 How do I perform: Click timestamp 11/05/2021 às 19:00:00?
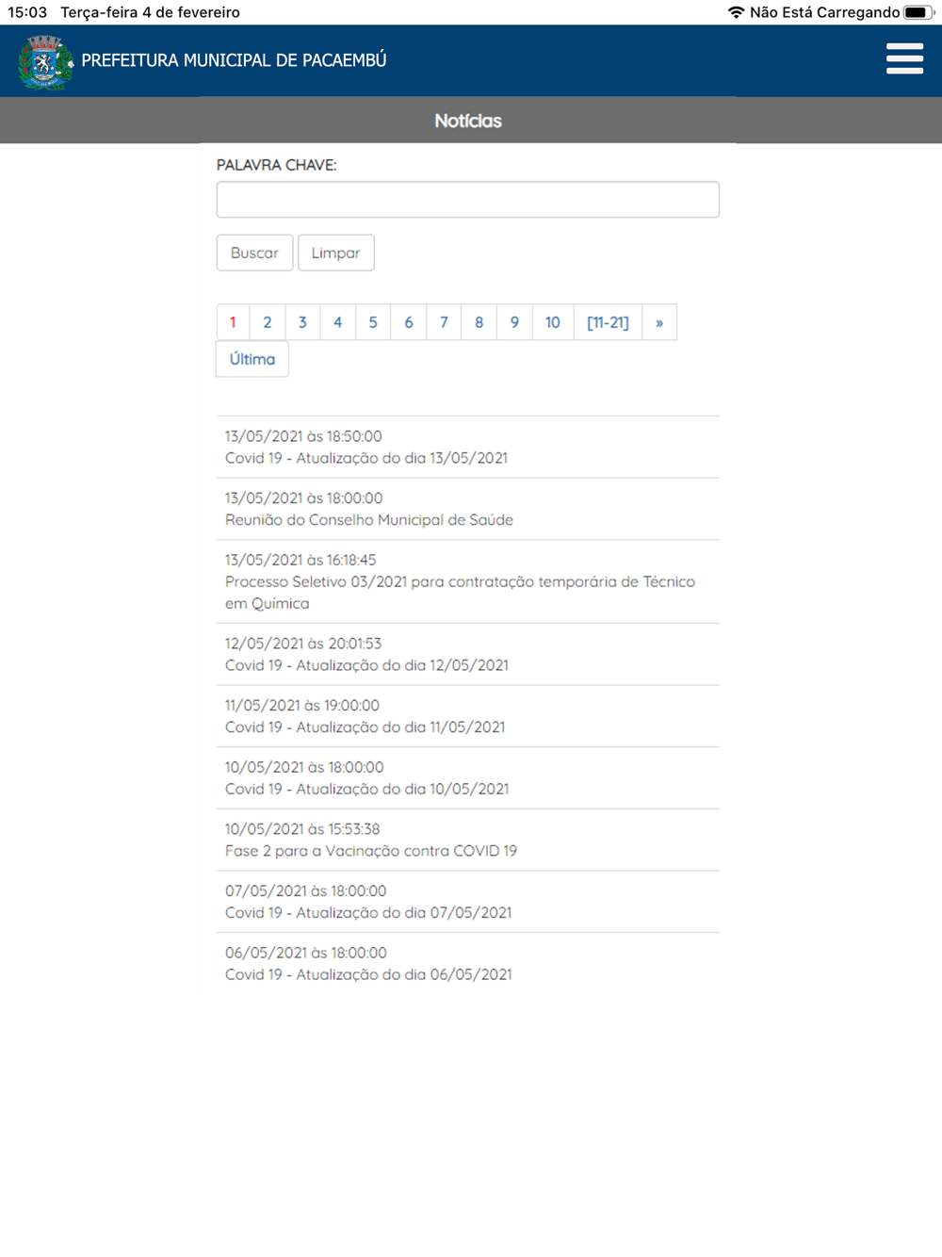302,706
